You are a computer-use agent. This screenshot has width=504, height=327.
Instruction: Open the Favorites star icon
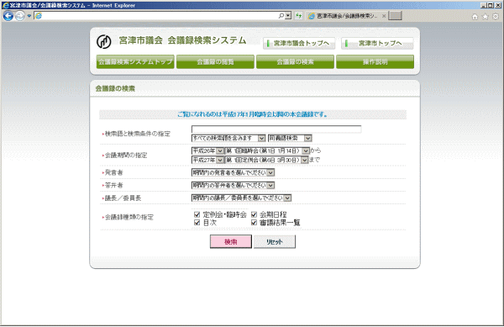coord(486,17)
